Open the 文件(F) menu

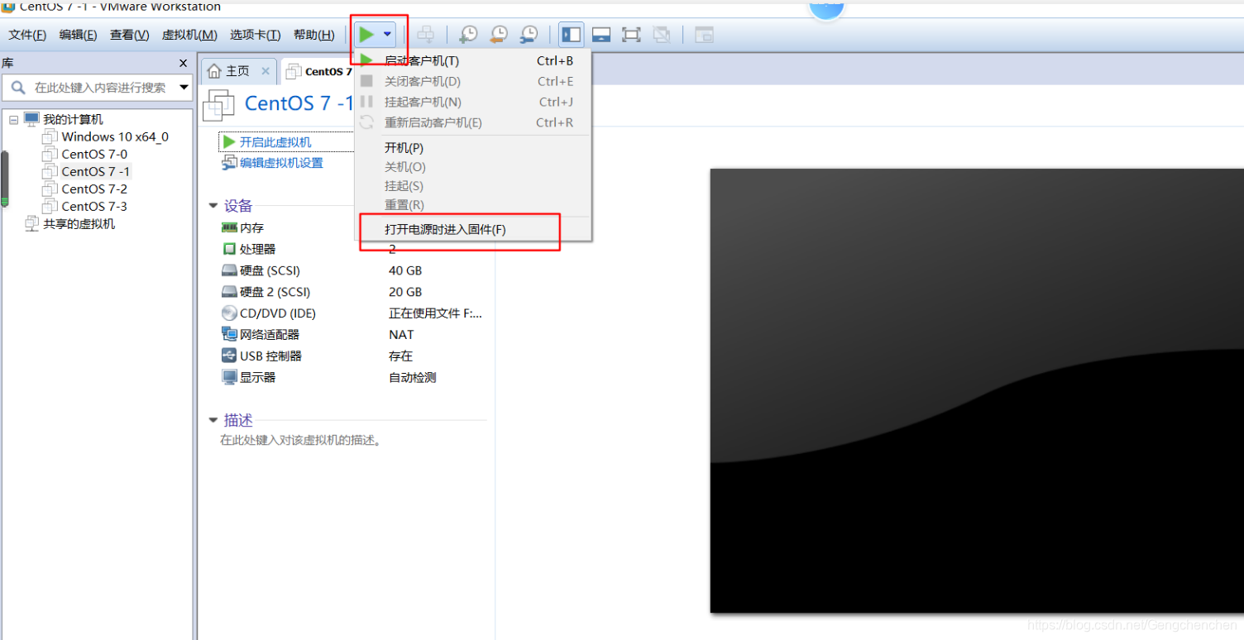27,35
